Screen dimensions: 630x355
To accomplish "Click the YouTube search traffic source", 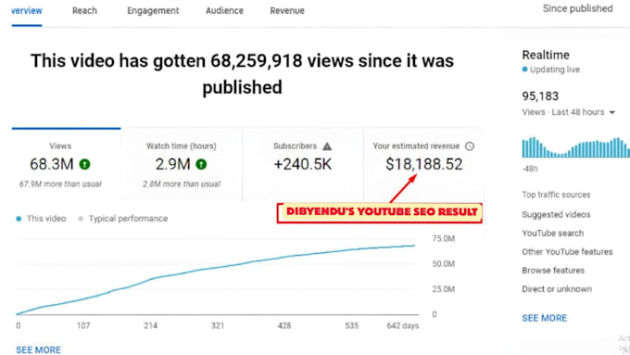I will 553,234.
